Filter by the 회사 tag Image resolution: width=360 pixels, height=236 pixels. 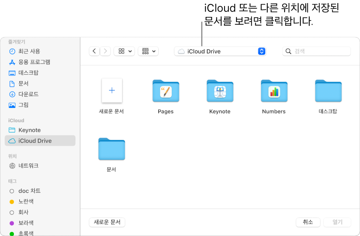click(40, 212)
